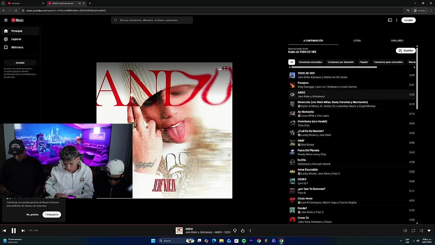Dismiss Premium promo with No, gracias
Screen dimensions: 435x245
click(x=32, y=215)
